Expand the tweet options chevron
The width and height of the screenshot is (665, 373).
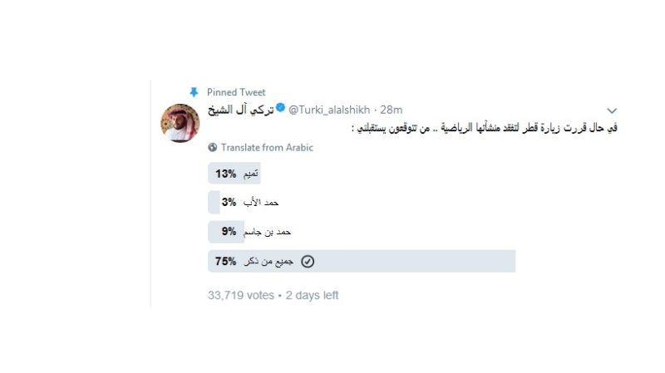[x=612, y=111]
